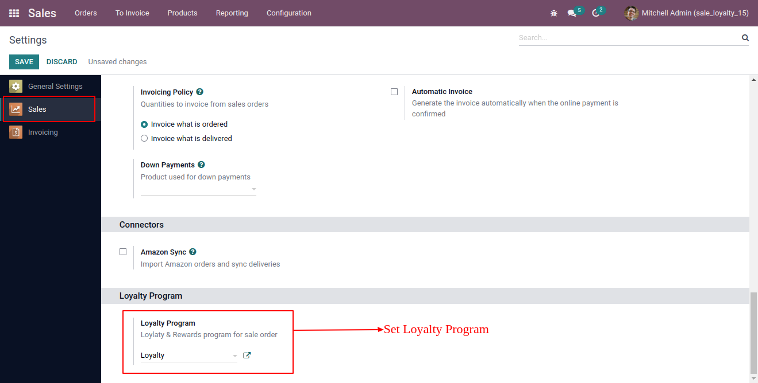This screenshot has width=758, height=383.
Task: Open the conversations messages icon
Action: point(572,13)
